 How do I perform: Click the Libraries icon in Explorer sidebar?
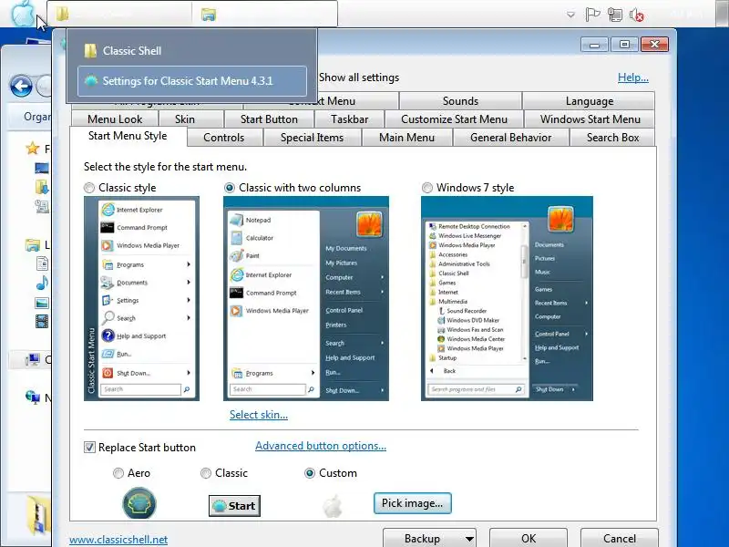tap(33, 244)
